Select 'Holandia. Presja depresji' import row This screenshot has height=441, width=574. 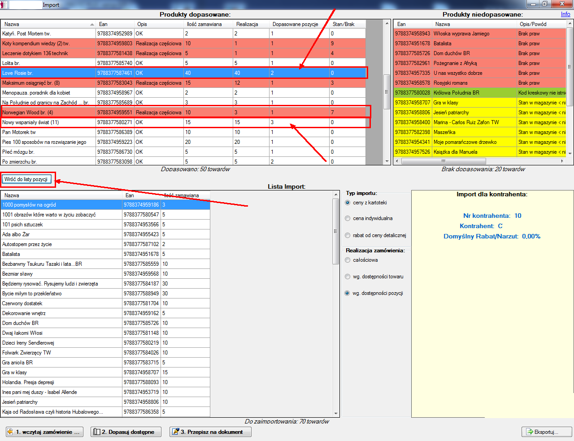coord(105,382)
